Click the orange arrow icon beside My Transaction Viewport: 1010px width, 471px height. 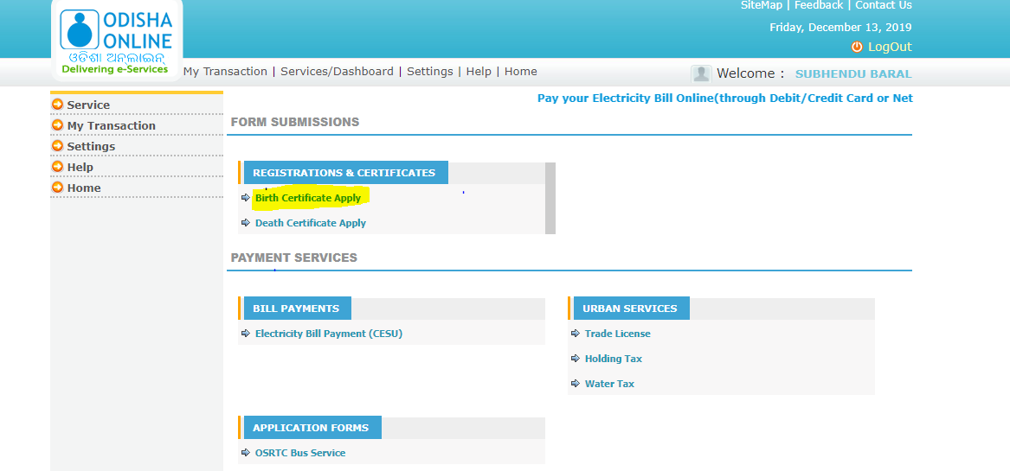(x=58, y=124)
